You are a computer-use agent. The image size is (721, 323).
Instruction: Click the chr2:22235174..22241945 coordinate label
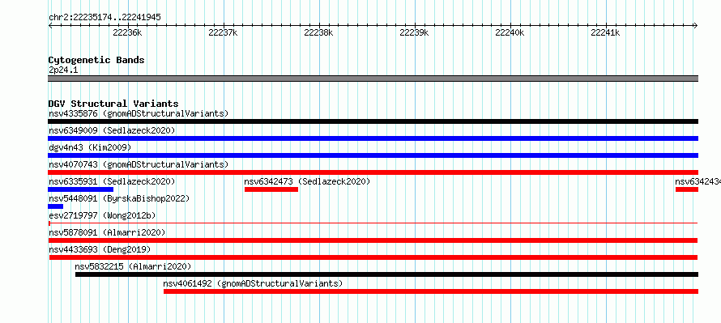tap(105, 18)
